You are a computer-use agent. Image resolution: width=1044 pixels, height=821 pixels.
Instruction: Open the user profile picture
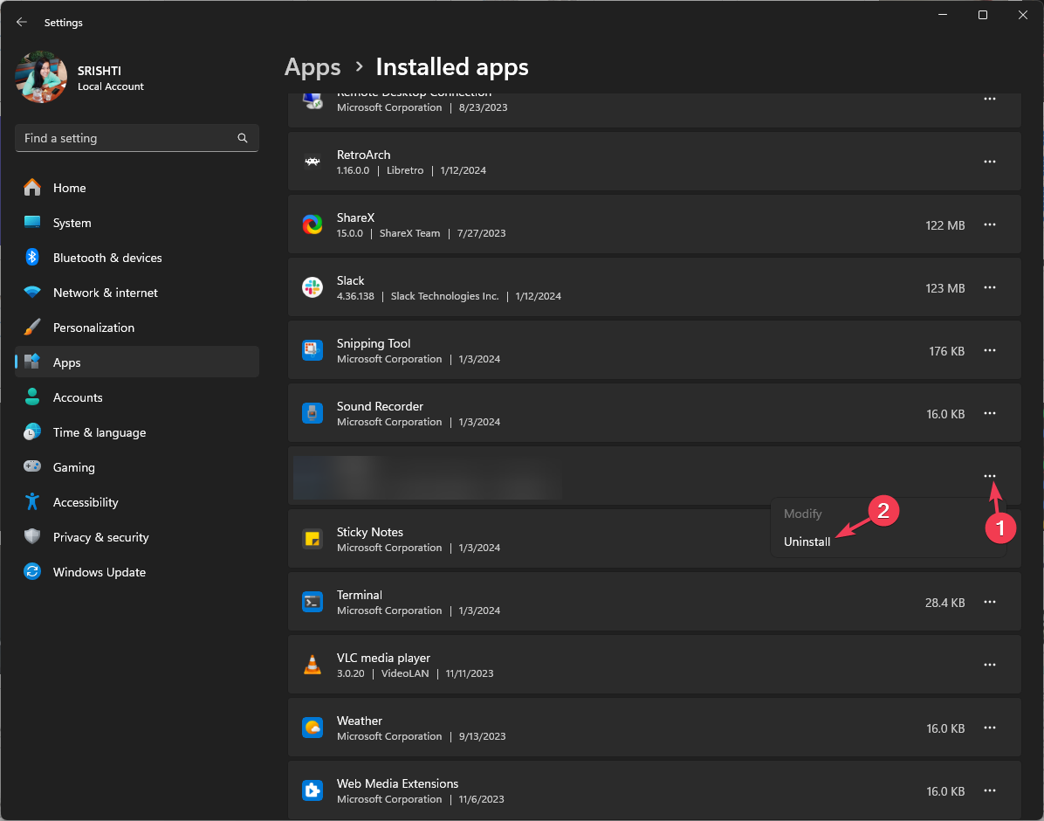(x=41, y=78)
